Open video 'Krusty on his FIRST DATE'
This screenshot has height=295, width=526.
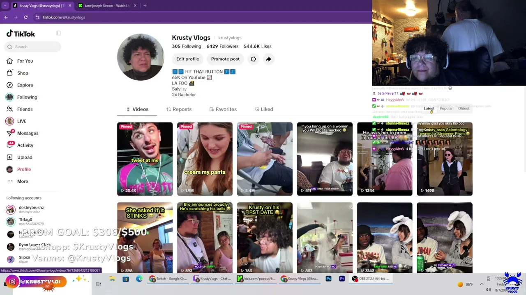click(x=265, y=238)
